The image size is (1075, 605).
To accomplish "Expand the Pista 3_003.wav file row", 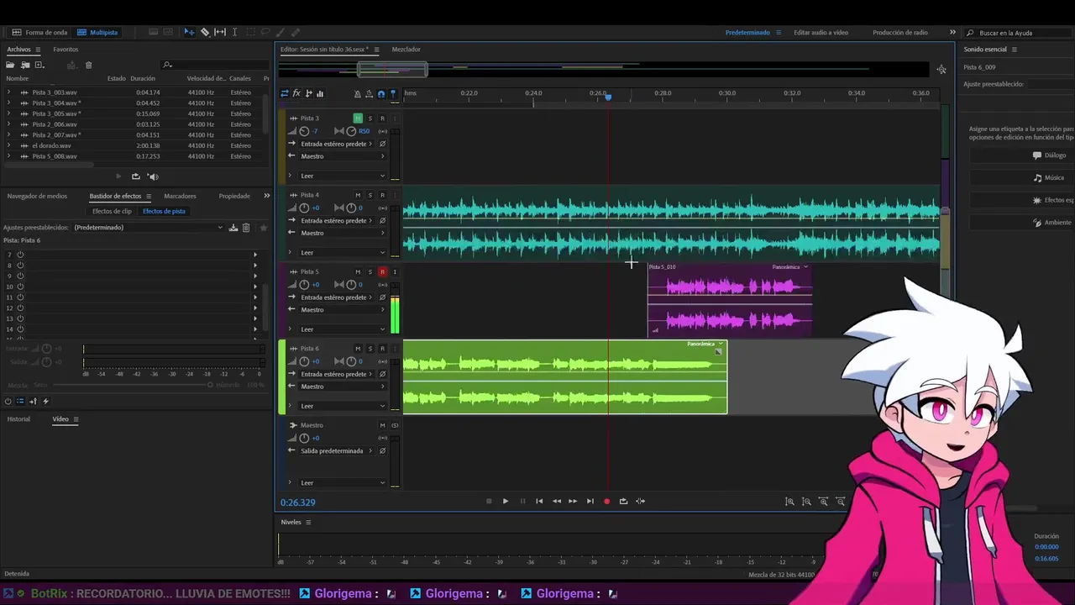I will pyautogui.click(x=8, y=92).
